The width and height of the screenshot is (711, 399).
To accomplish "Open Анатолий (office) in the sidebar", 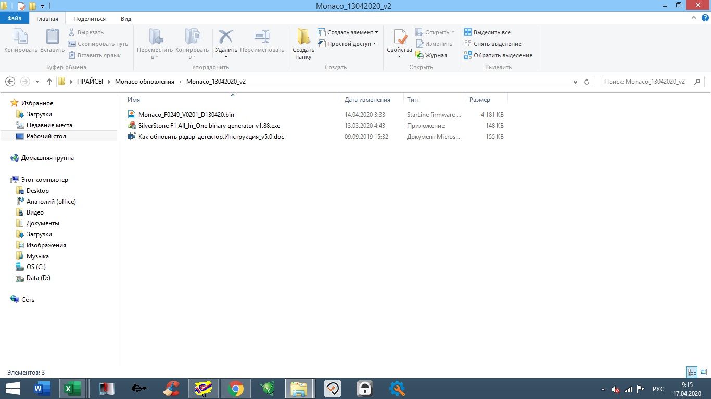I will pyautogui.click(x=51, y=202).
